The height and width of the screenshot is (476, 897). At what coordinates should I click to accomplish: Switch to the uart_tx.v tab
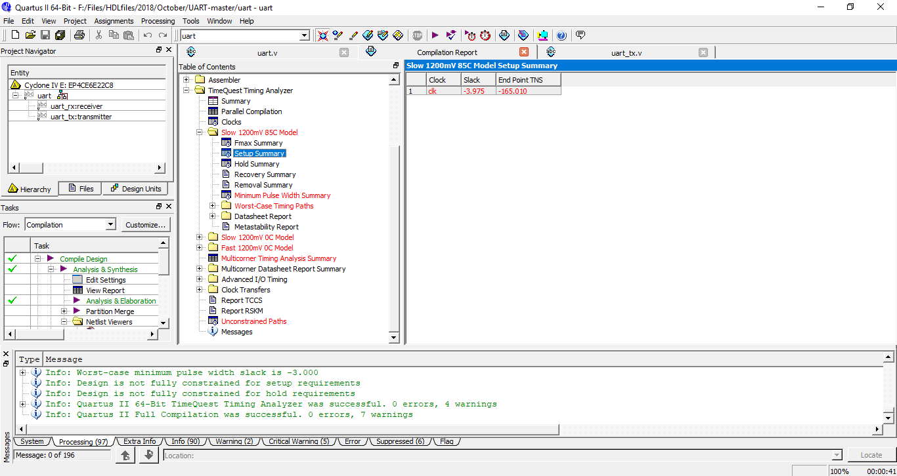[x=626, y=52]
